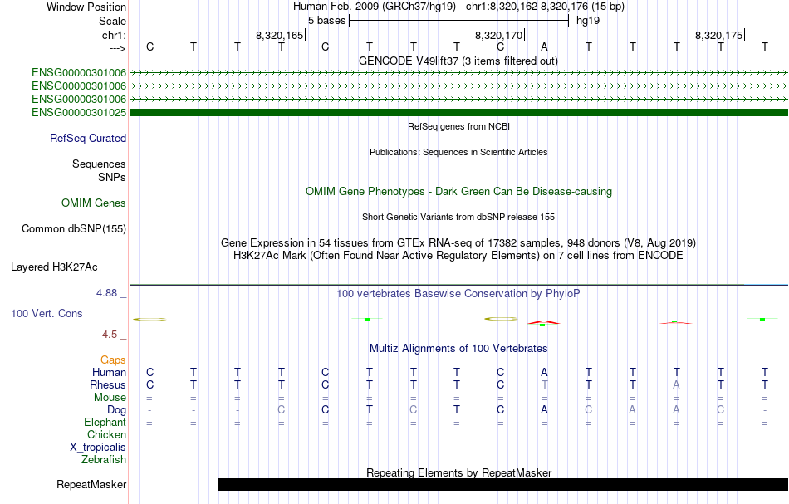
Task: Click the 8,320,175 coordinate marker
Action: click(718, 35)
